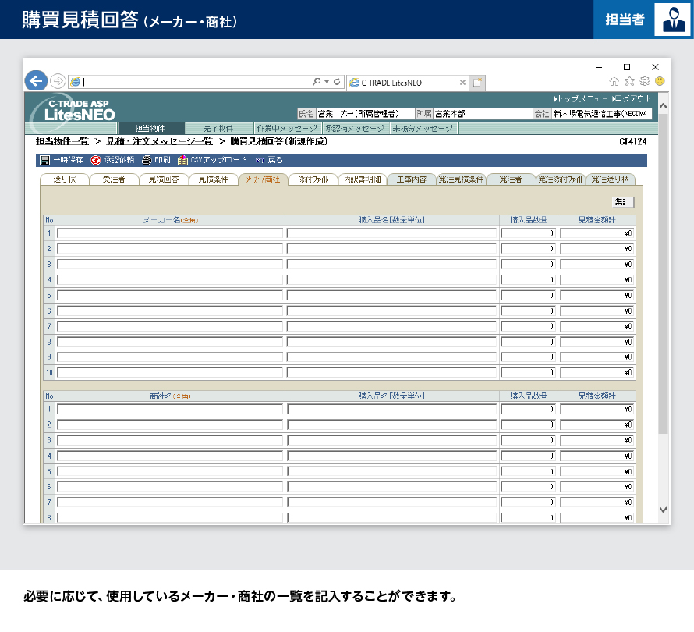Click the ログアウト link

pyautogui.click(x=632, y=99)
